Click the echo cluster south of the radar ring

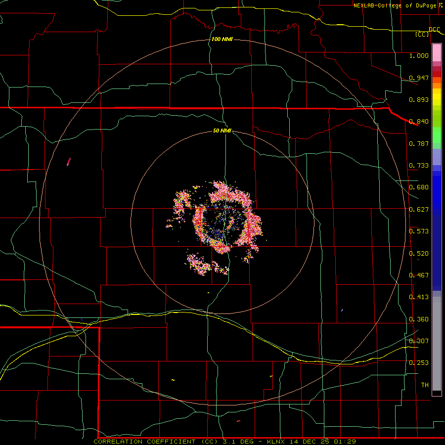[207, 265]
